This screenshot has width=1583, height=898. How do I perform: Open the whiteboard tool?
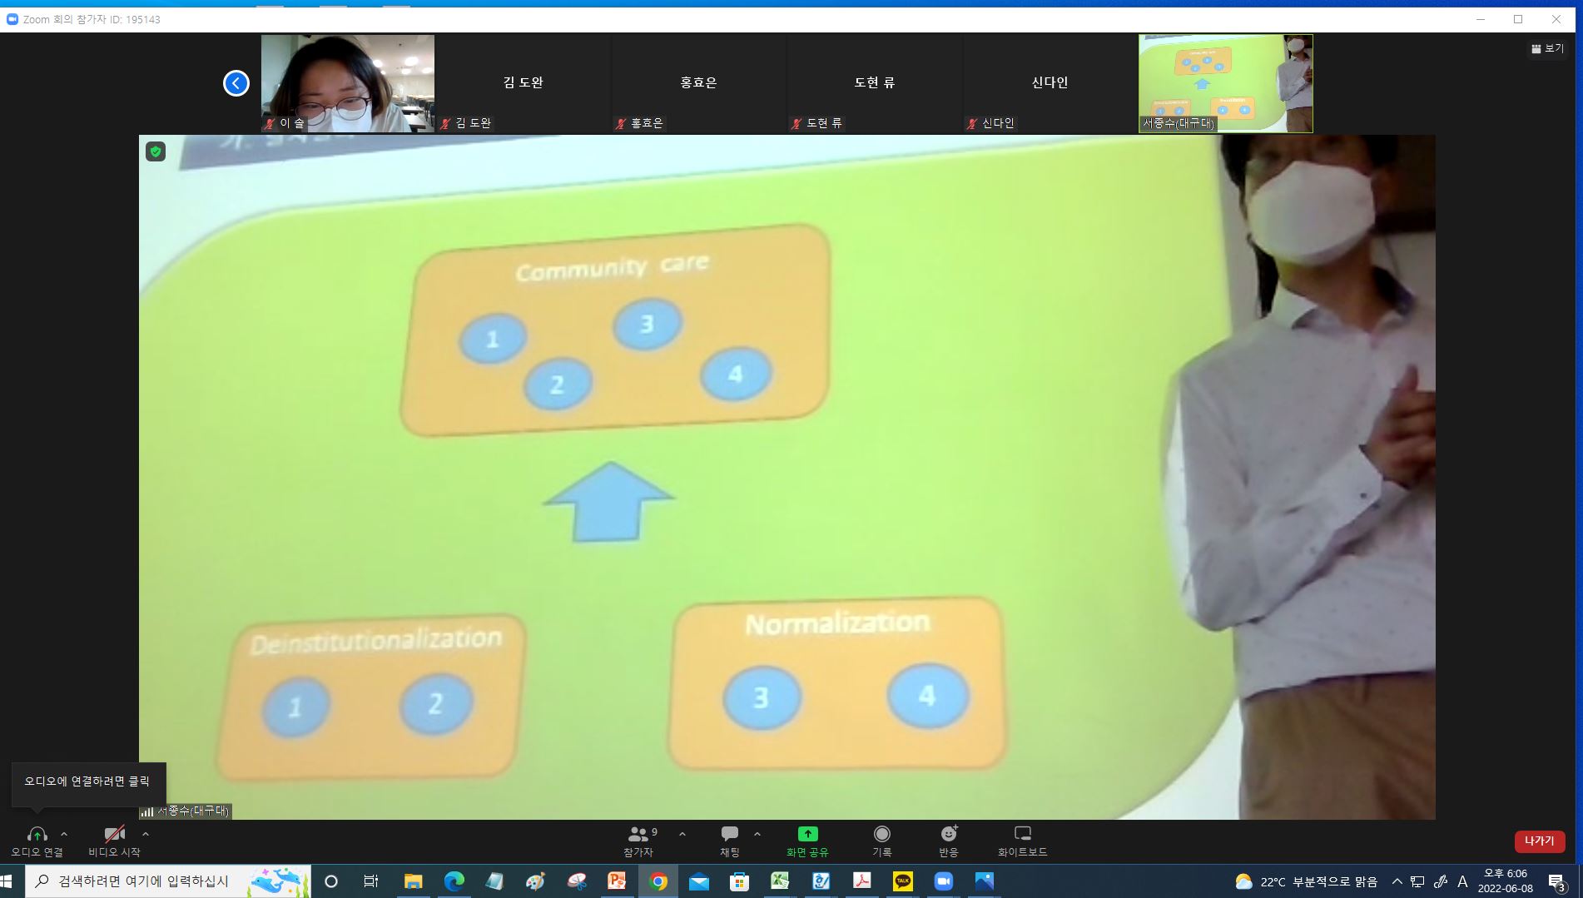[1022, 834]
